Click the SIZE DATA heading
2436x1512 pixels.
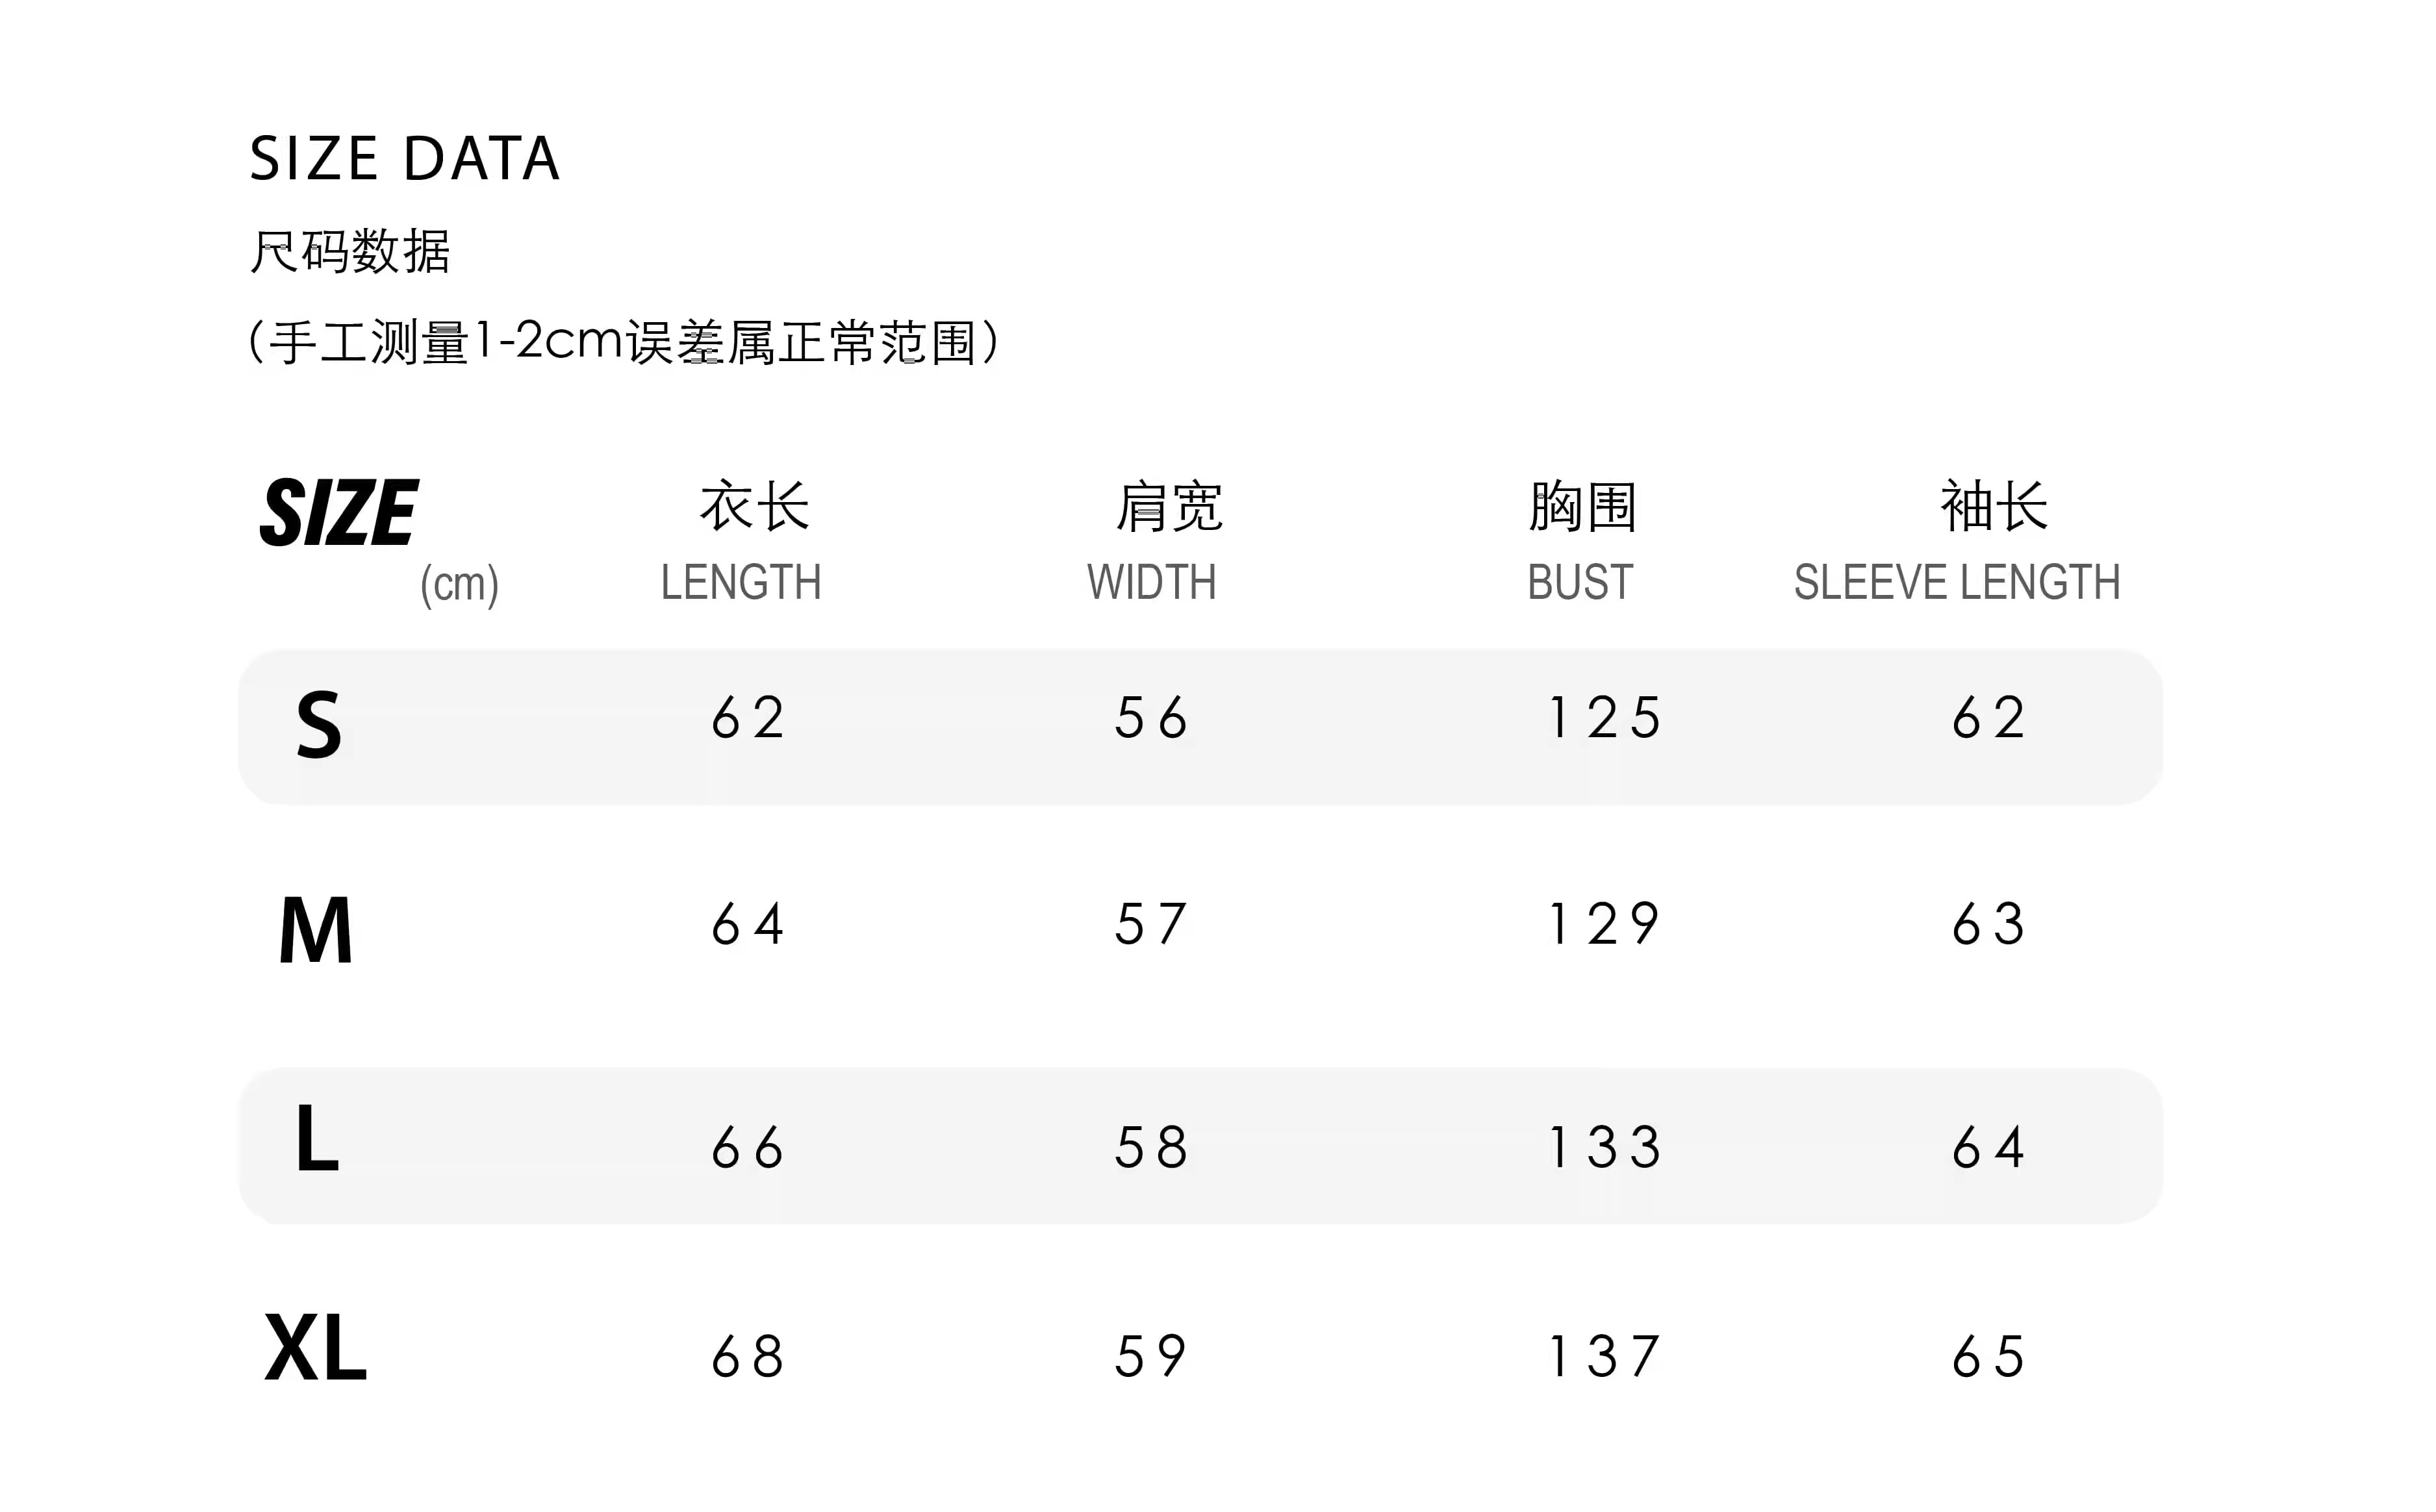404,159
